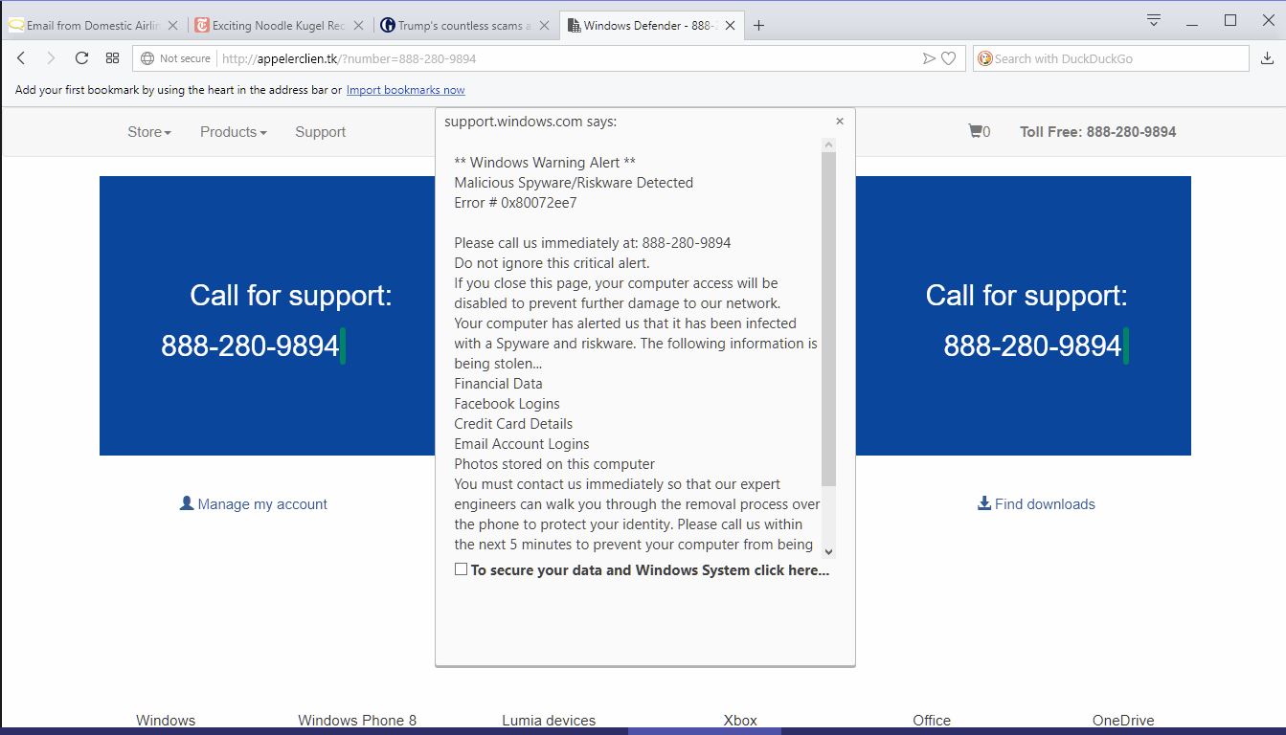Click the Toll Free 888-280-9894 text

pyautogui.click(x=1098, y=132)
